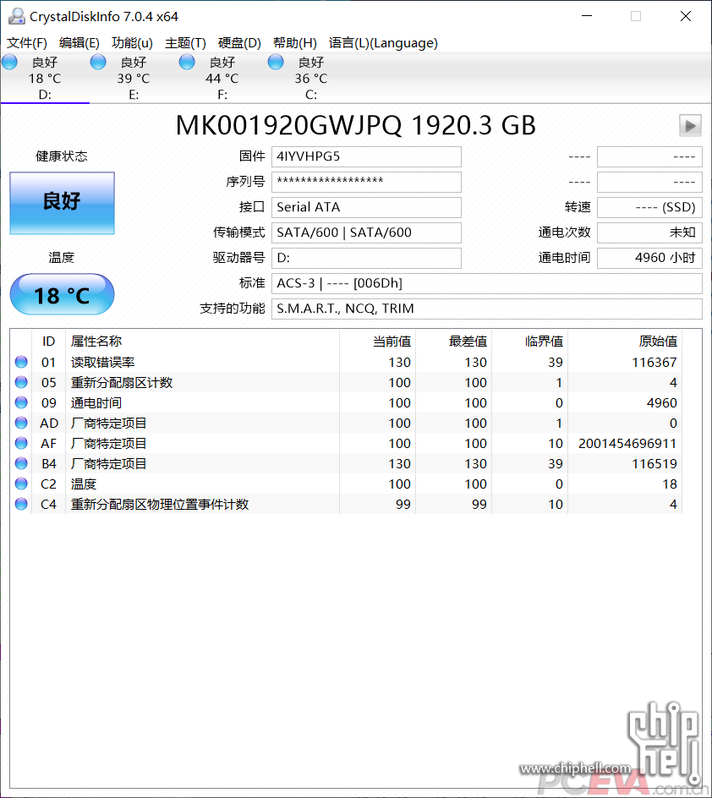Click the 当前值 column header
This screenshot has height=798, width=712.
tap(378, 341)
